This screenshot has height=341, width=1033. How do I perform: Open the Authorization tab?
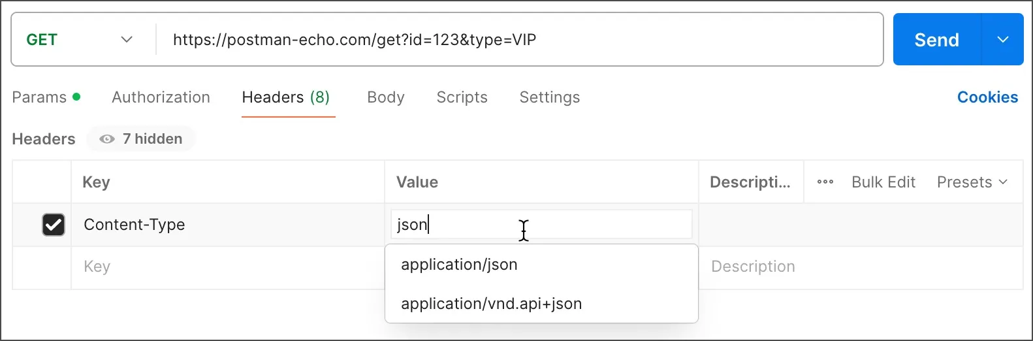(x=161, y=97)
